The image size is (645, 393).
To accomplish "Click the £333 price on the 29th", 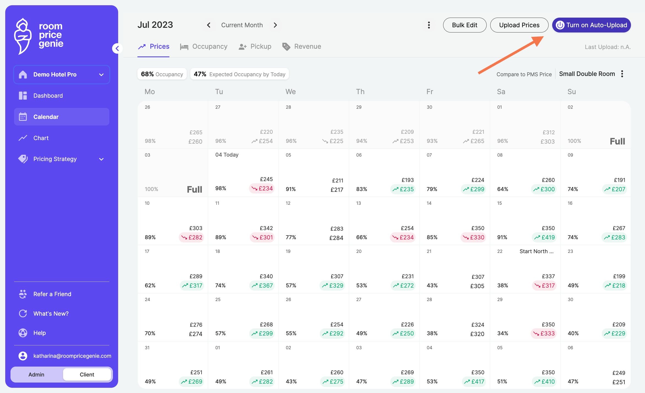I will [x=544, y=334].
